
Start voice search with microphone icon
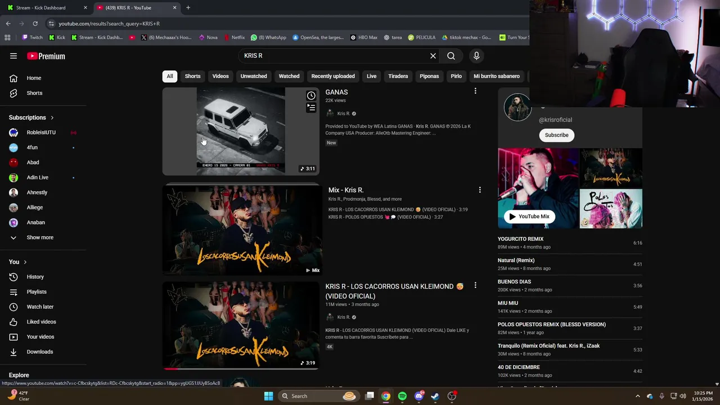coord(476,56)
